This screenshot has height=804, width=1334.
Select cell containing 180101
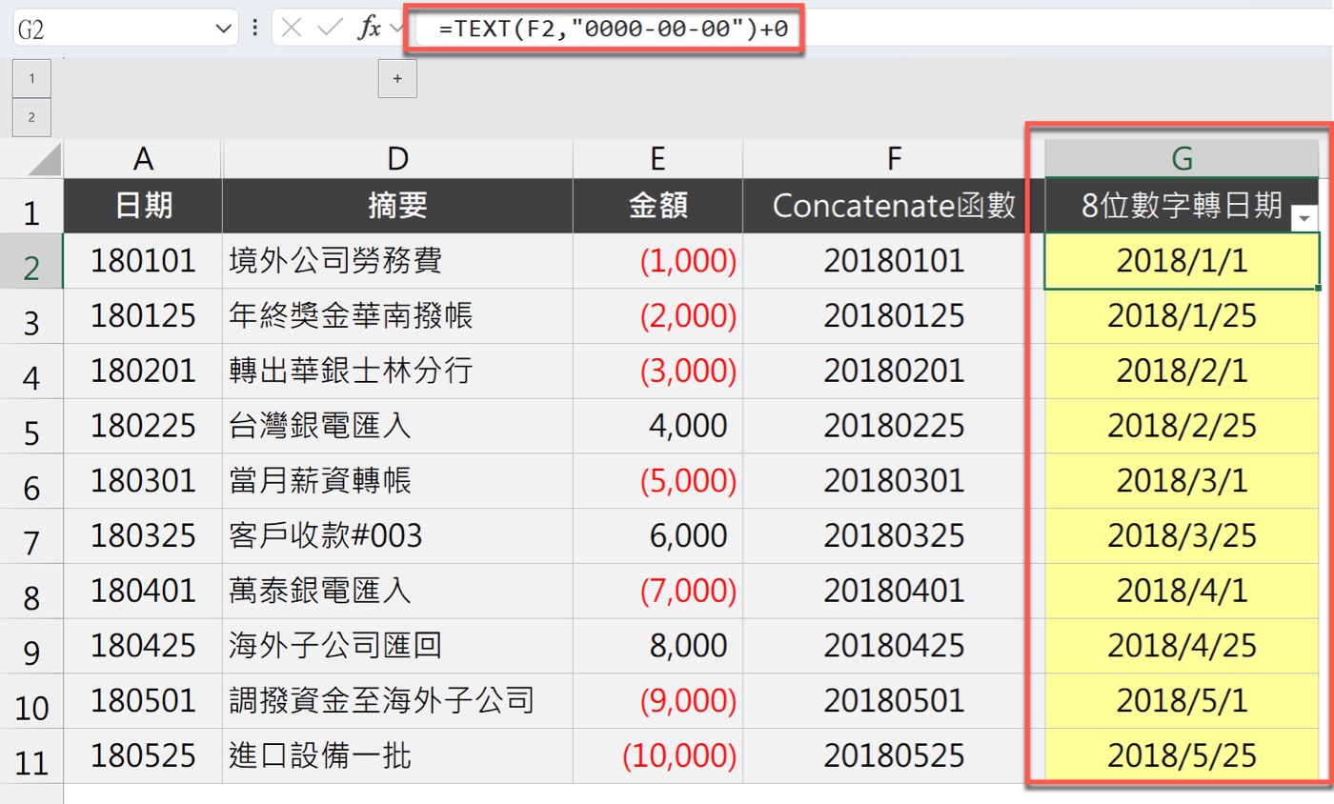click(143, 261)
